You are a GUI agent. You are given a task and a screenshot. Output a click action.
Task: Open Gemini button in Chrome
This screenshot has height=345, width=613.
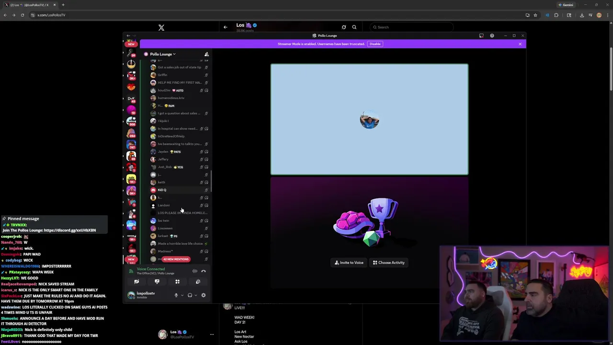point(566,5)
